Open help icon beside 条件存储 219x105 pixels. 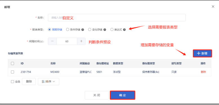click(83, 30)
